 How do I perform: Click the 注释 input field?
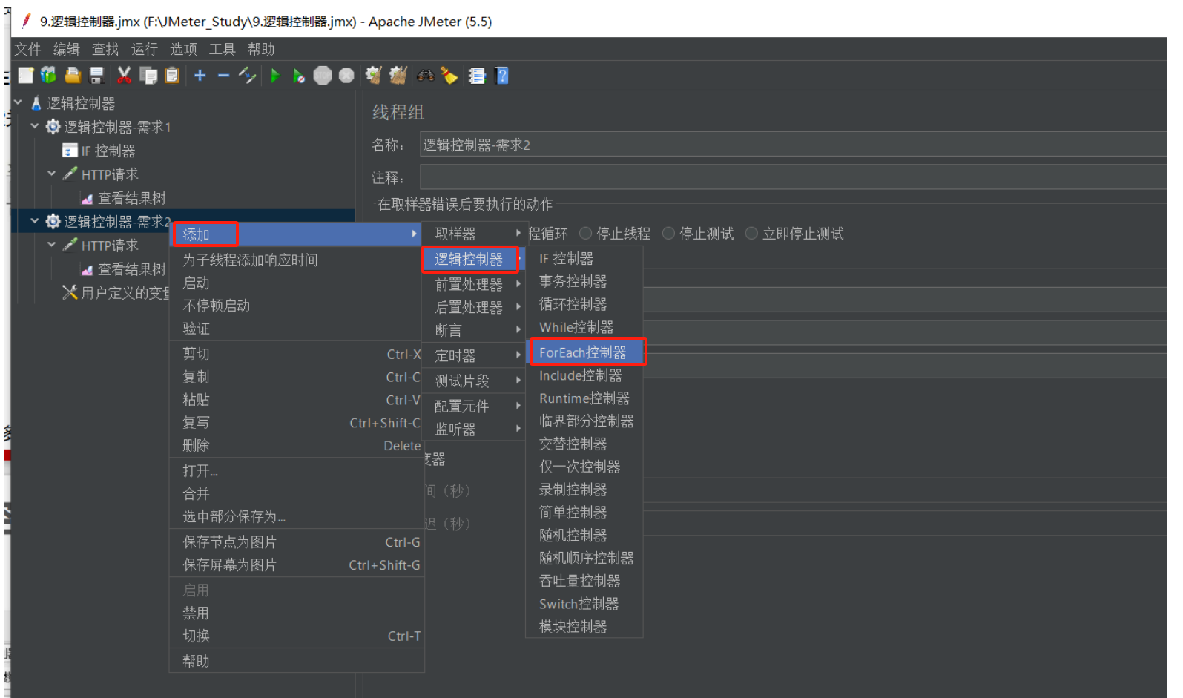[x=793, y=177]
